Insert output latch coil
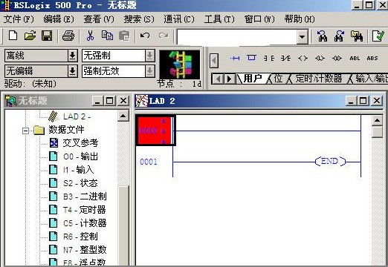This screenshot has height=267, width=388. [x=320, y=59]
